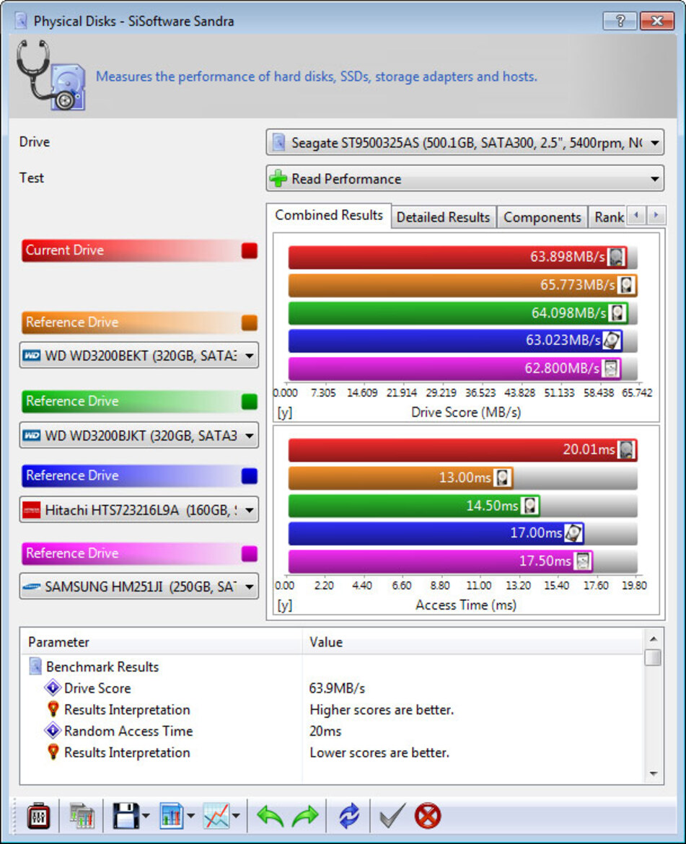Select the '63.9MB/s' value cell
686x844 pixels.
338,688
